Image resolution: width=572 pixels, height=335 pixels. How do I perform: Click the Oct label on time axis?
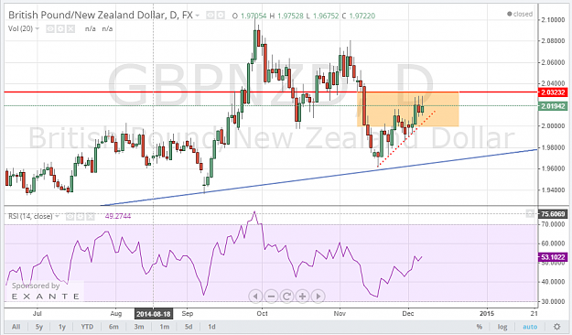click(x=262, y=314)
